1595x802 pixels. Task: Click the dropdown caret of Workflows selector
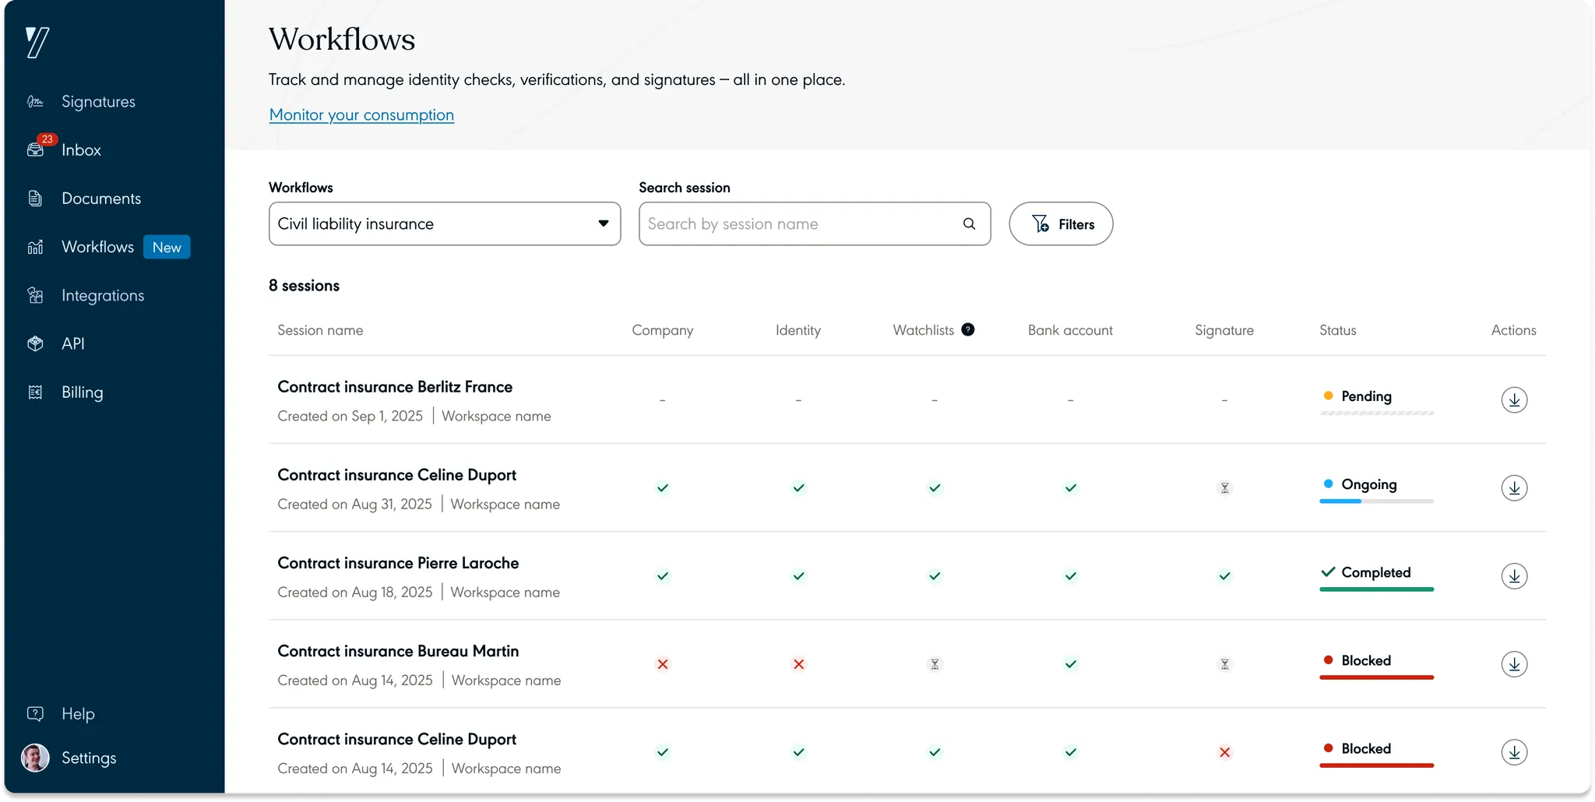click(x=604, y=223)
